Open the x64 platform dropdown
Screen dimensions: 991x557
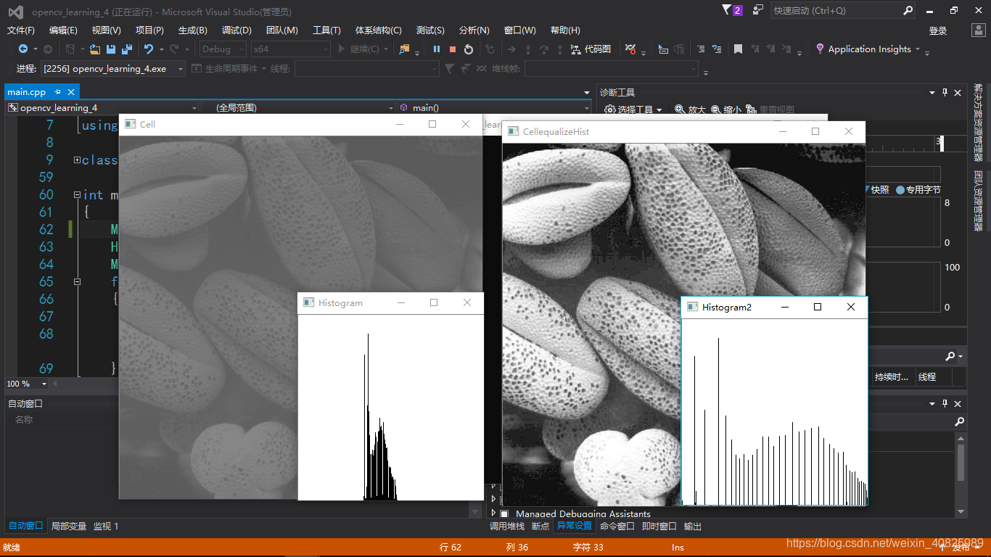(x=290, y=49)
